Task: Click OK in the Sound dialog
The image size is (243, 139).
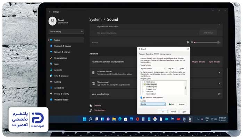Action: [163, 112]
